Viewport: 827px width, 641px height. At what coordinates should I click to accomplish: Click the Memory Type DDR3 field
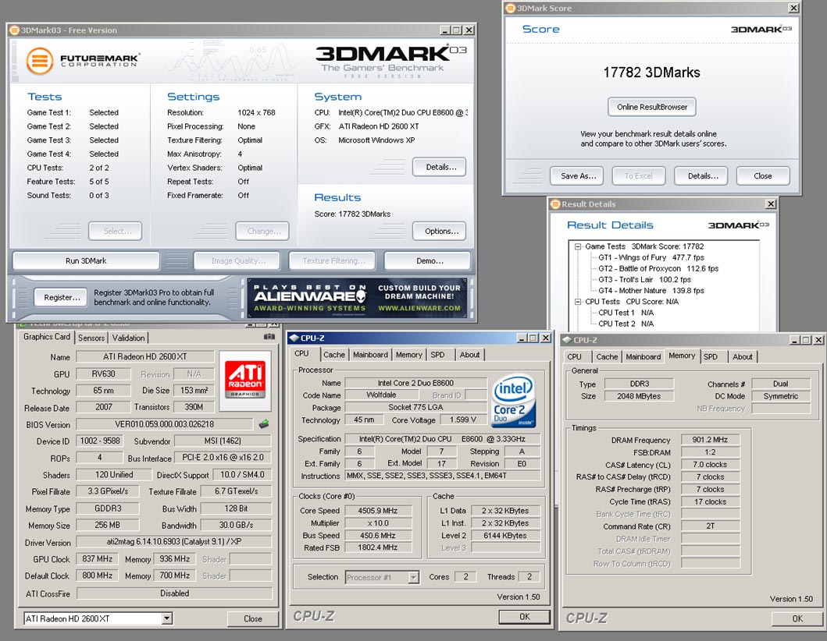click(640, 384)
